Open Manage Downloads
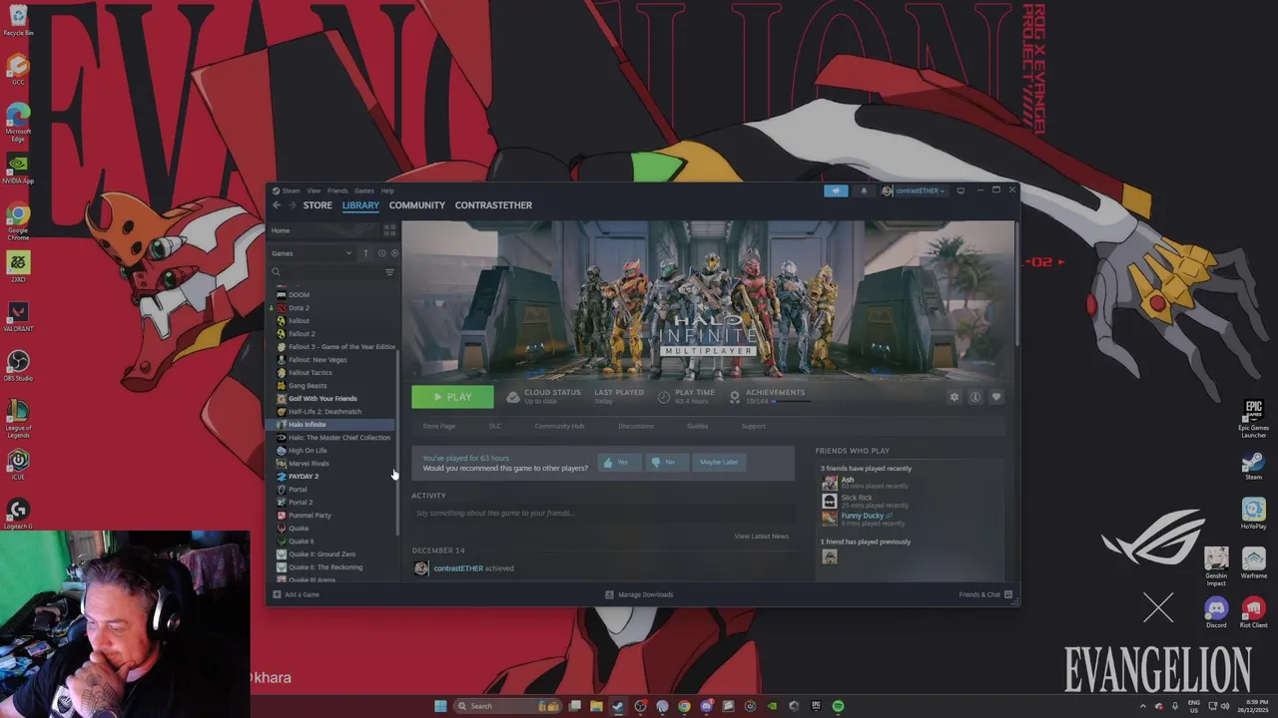The height and width of the screenshot is (718, 1278). [x=640, y=595]
